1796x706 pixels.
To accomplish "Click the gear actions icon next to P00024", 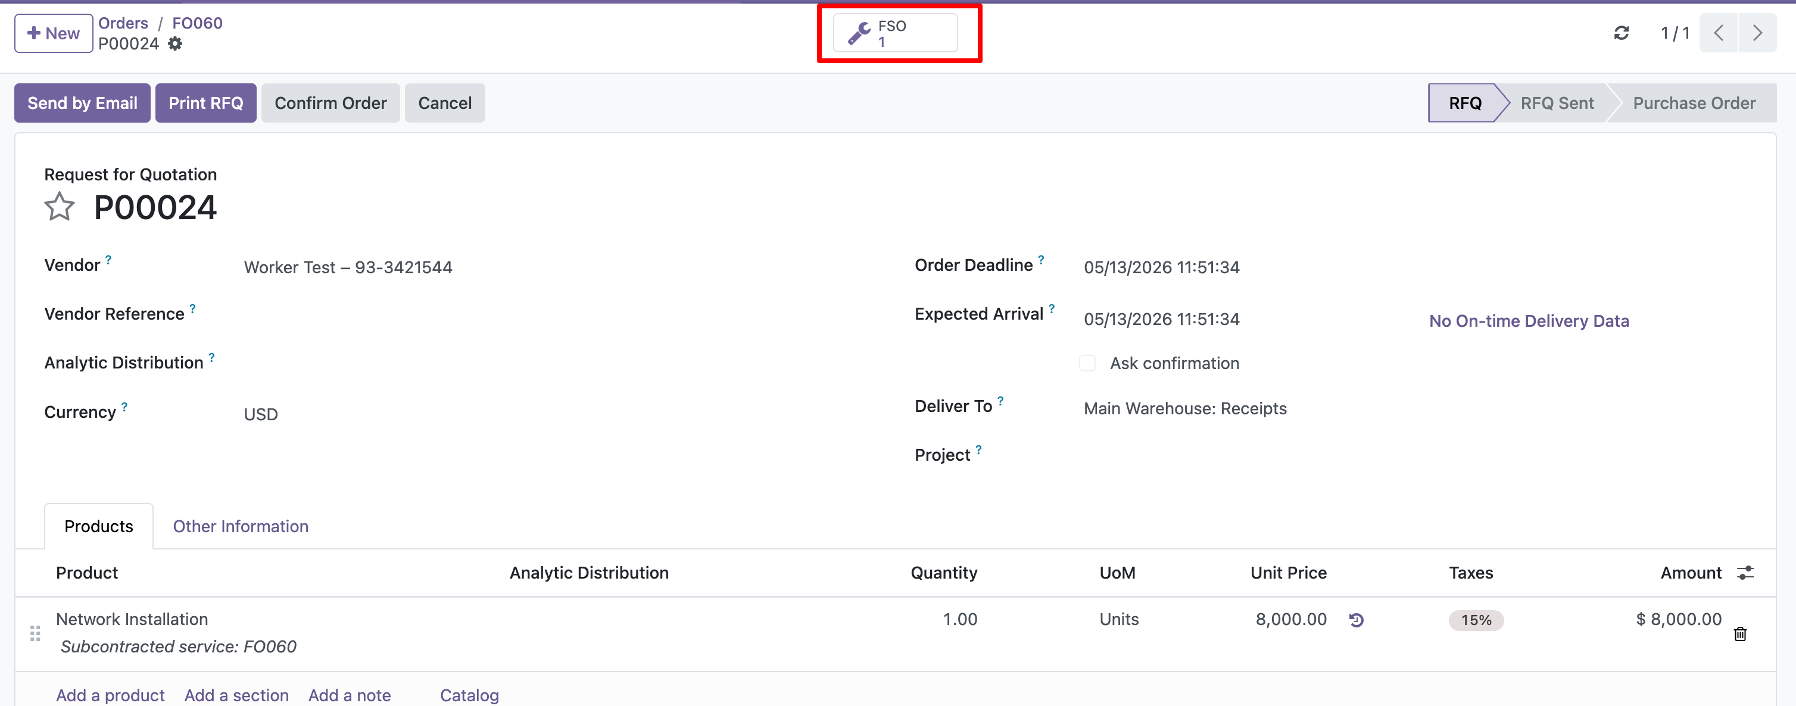I will (x=175, y=44).
